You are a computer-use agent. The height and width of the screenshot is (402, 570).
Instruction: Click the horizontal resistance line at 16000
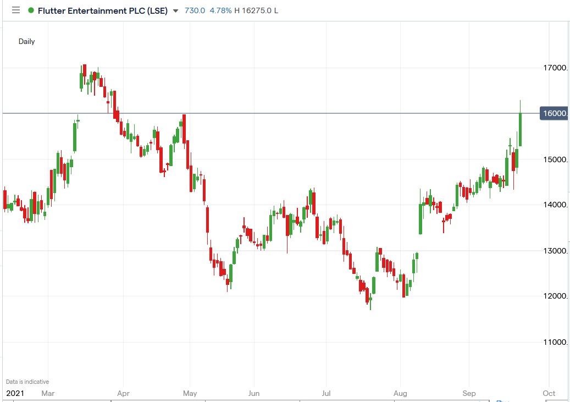click(x=330, y=114)
